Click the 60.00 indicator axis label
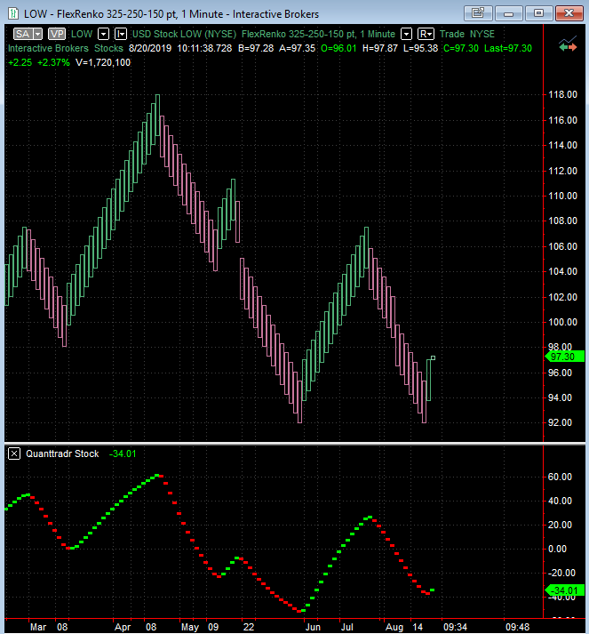 click(560, 477)
